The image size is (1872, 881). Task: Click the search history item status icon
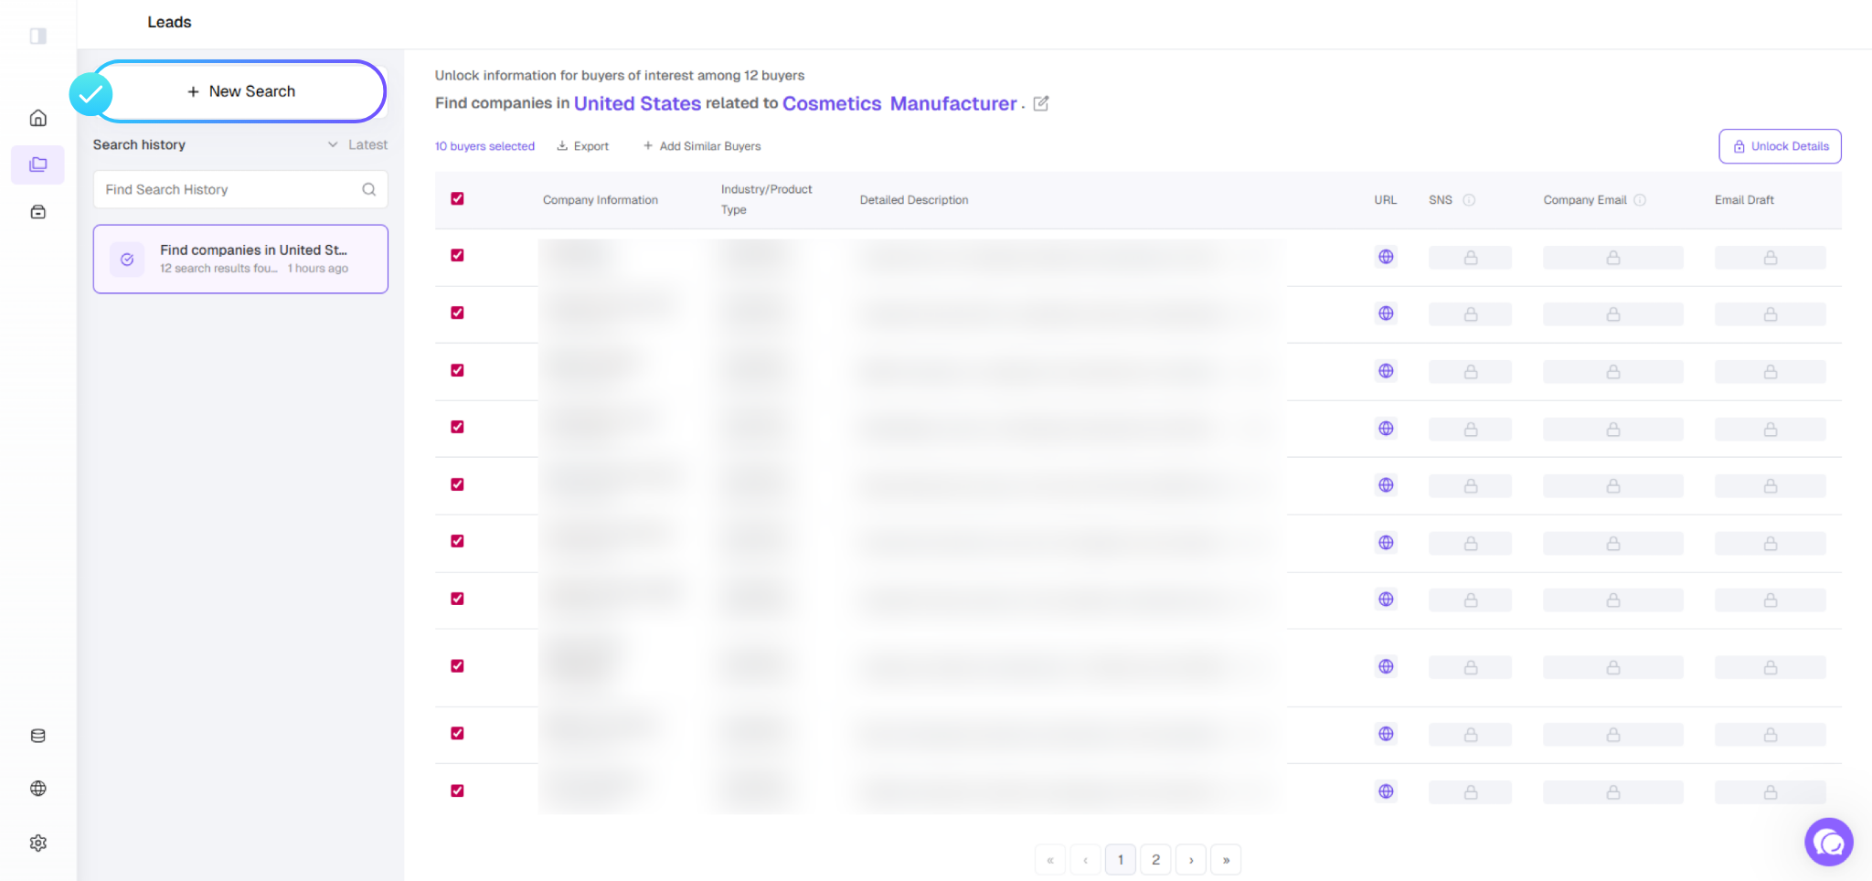coord(127,260)
